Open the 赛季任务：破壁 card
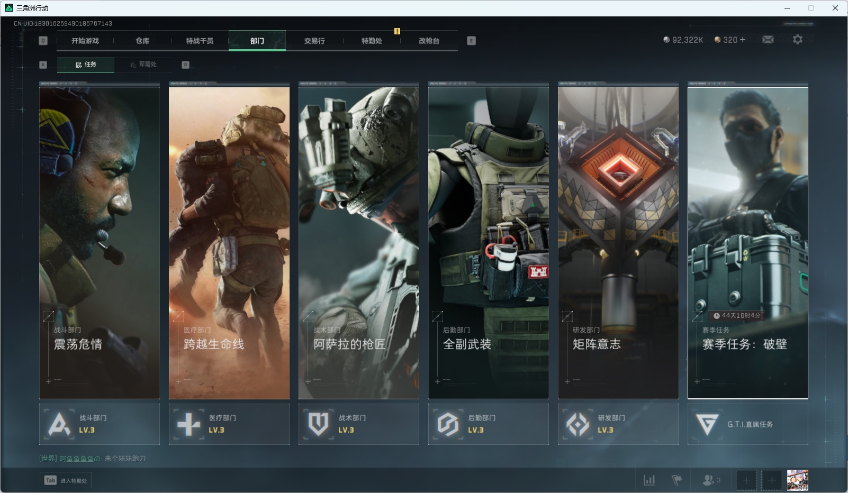The width and height of the screenshot is (848, 493). click(x=748, y=243)
